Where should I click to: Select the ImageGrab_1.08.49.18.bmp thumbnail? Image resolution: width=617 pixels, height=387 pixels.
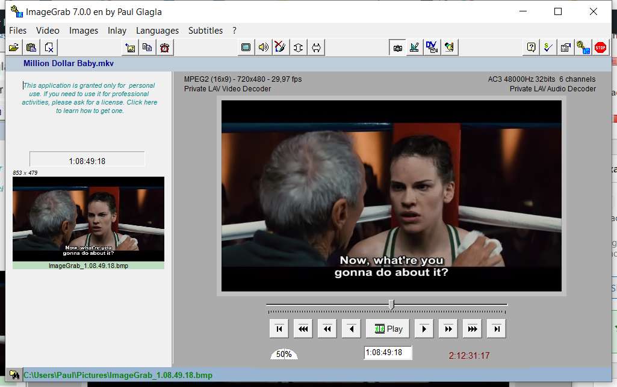(x=88, y=219)
